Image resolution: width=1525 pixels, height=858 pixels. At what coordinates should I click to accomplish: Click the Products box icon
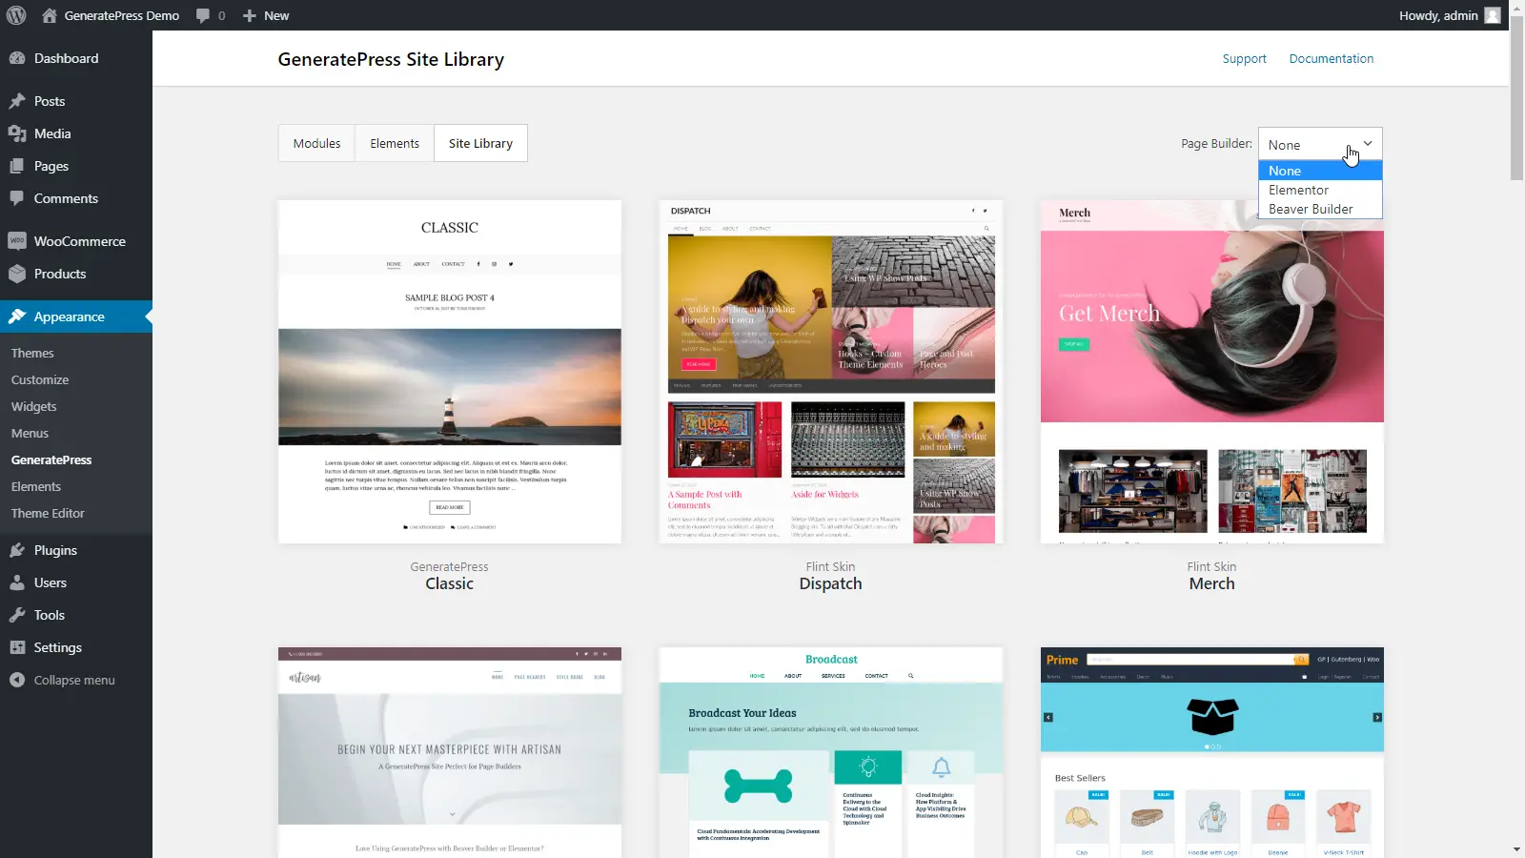point(17,274)
